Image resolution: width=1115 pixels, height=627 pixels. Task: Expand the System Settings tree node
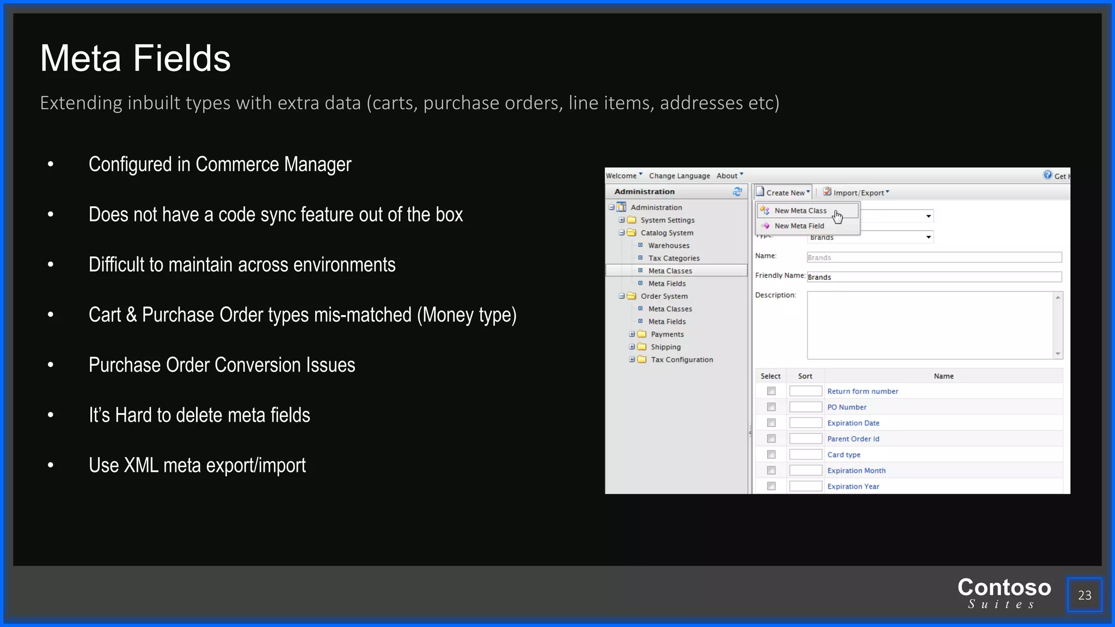point(621,220)
